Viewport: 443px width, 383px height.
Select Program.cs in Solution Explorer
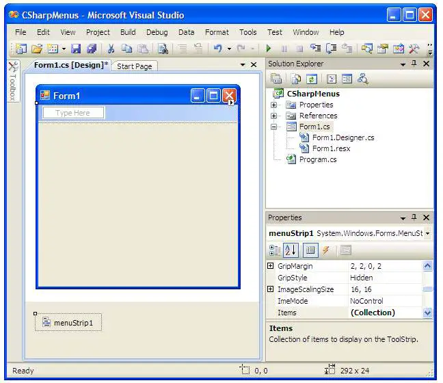pos(318,159)
